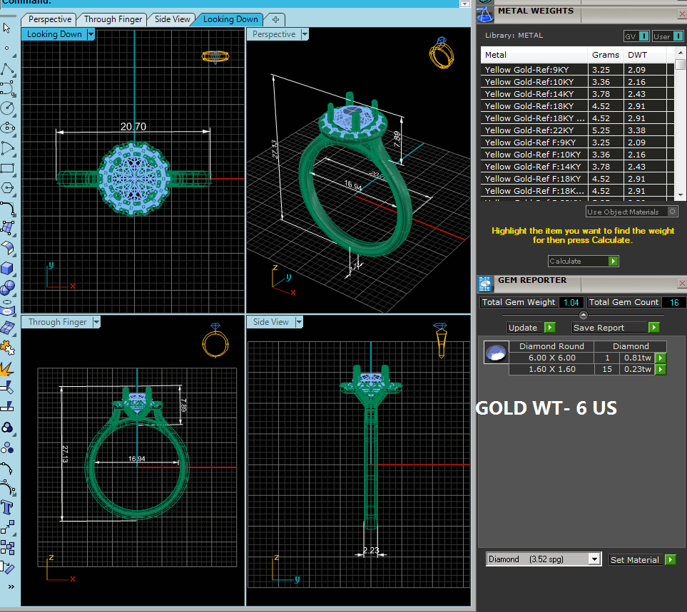The height and width of the screenshot is (612, 687).
Task: Click the Gem Reporter panel icon
Action: (485, 283)
